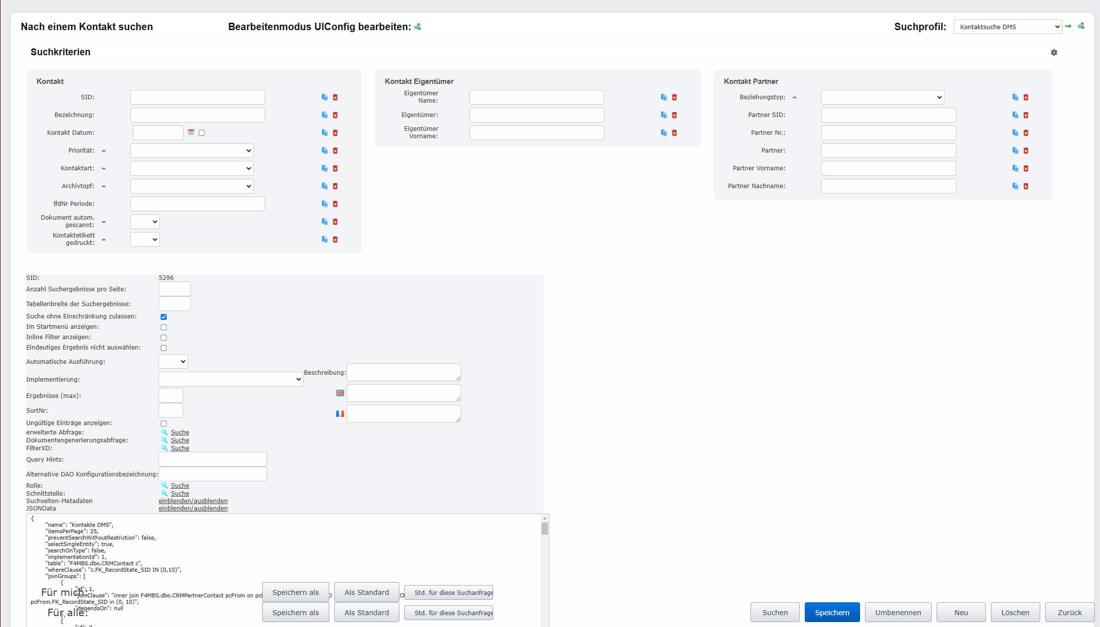
Task: Click the UIConfig bearbeiten icon
Action: coord(418,27)
